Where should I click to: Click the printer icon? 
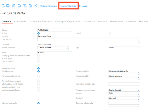tap(19, 6)
